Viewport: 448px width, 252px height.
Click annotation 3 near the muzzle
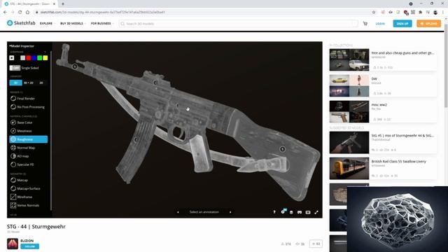(x=75, y=66)
